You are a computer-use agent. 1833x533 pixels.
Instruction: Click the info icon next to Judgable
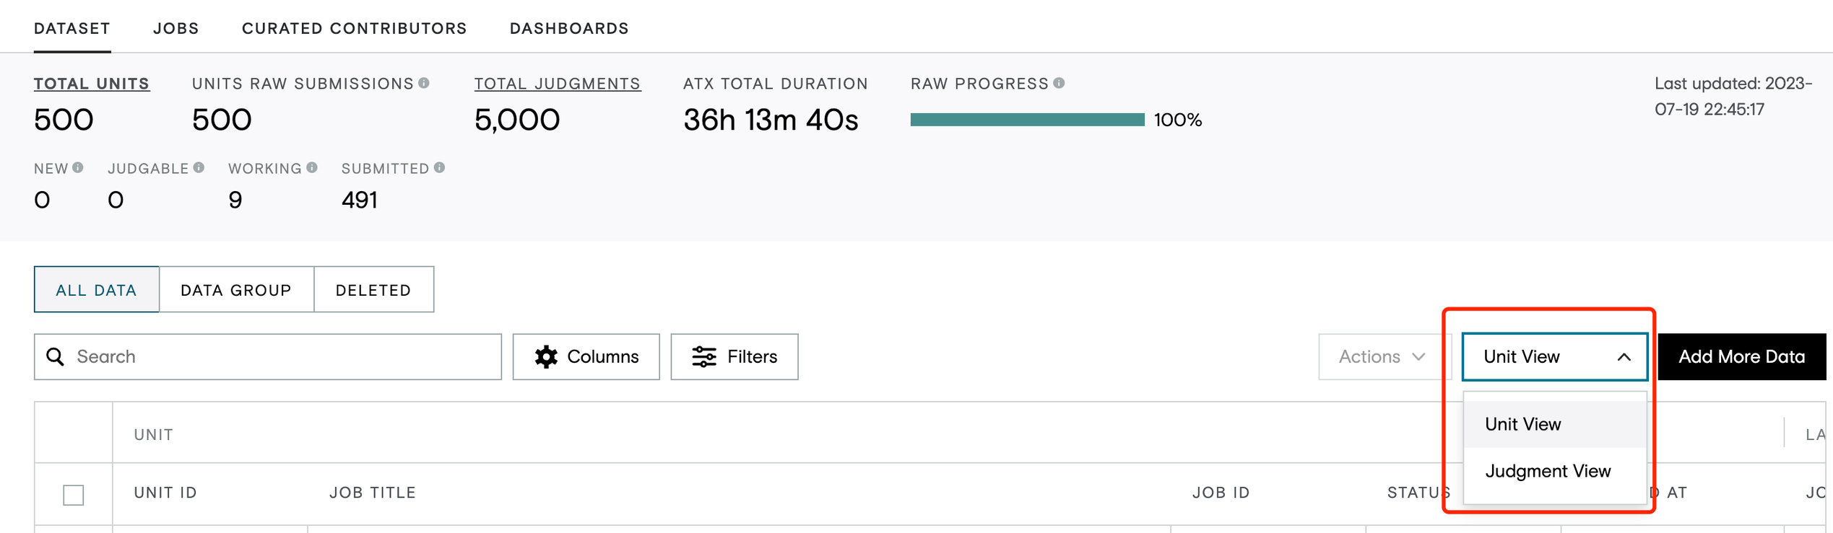pos(199,167)
